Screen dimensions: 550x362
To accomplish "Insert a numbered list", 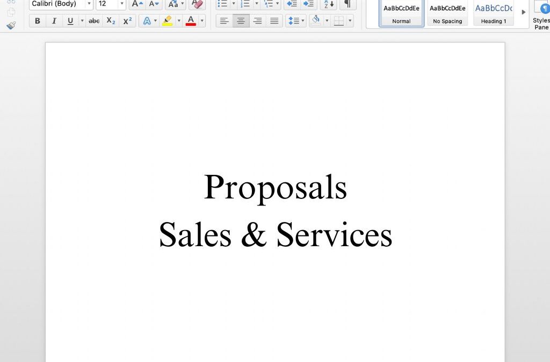I will coord(245,4).
